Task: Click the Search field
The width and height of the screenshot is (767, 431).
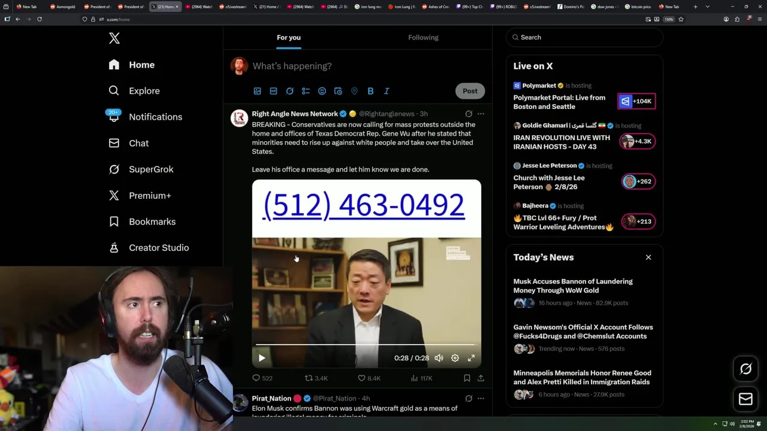Action: (x=584, y=37)
